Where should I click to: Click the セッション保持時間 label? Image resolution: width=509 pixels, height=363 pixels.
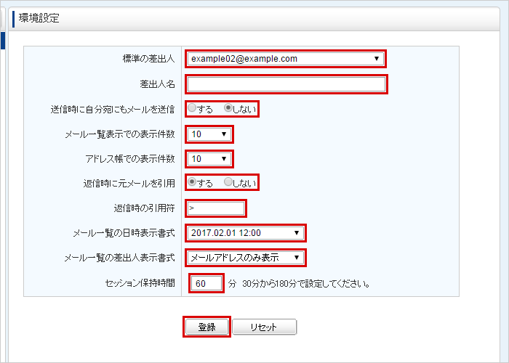(140, 283)
